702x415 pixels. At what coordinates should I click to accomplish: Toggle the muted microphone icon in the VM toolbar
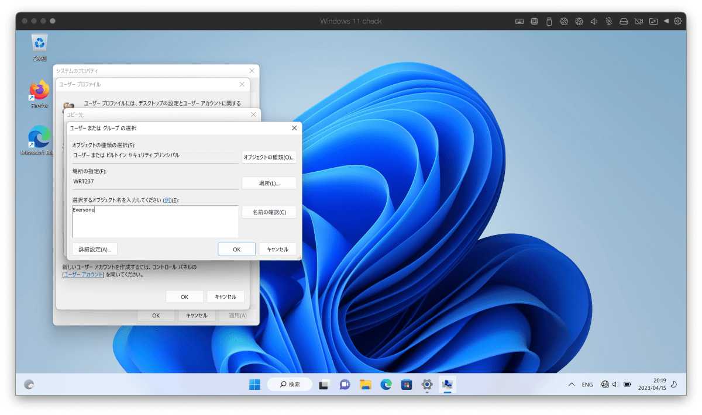tap(609, 22)
